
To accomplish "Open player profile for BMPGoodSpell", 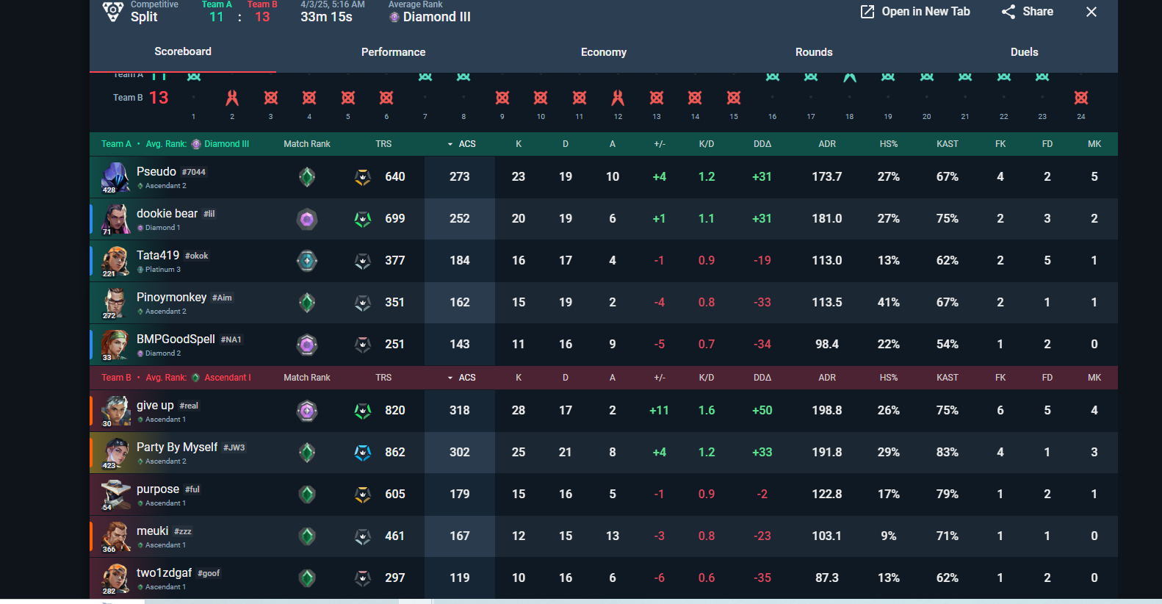I will (176, 339).
